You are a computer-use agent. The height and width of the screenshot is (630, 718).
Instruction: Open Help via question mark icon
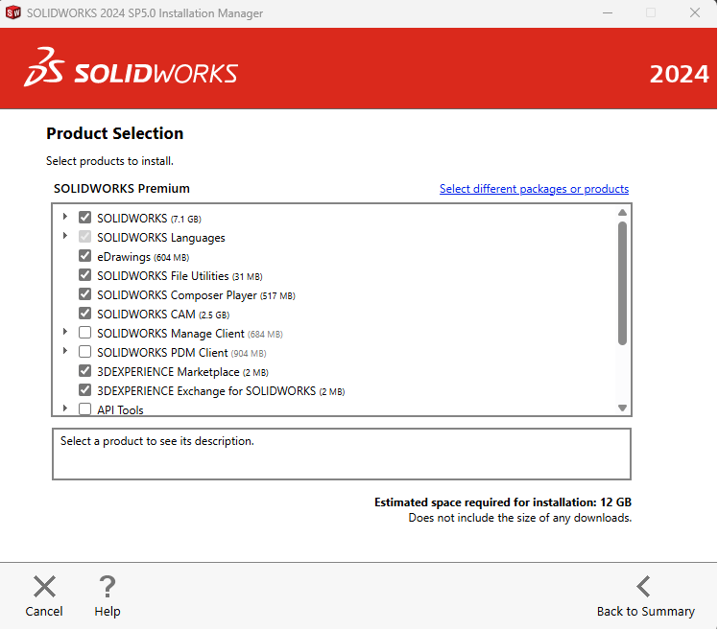coord(108,587)
